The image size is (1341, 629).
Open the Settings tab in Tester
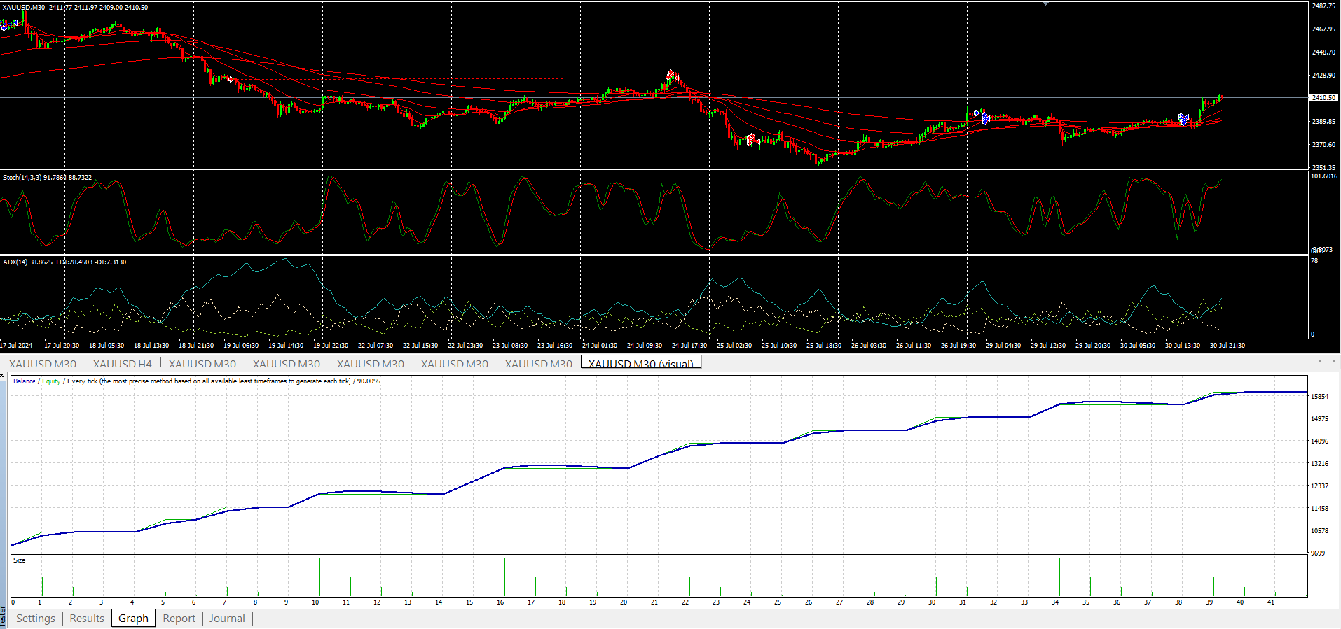click(x=35, y=619)
